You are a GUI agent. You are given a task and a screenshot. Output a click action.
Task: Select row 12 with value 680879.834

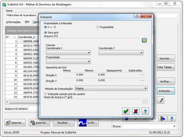pos(22,88)
